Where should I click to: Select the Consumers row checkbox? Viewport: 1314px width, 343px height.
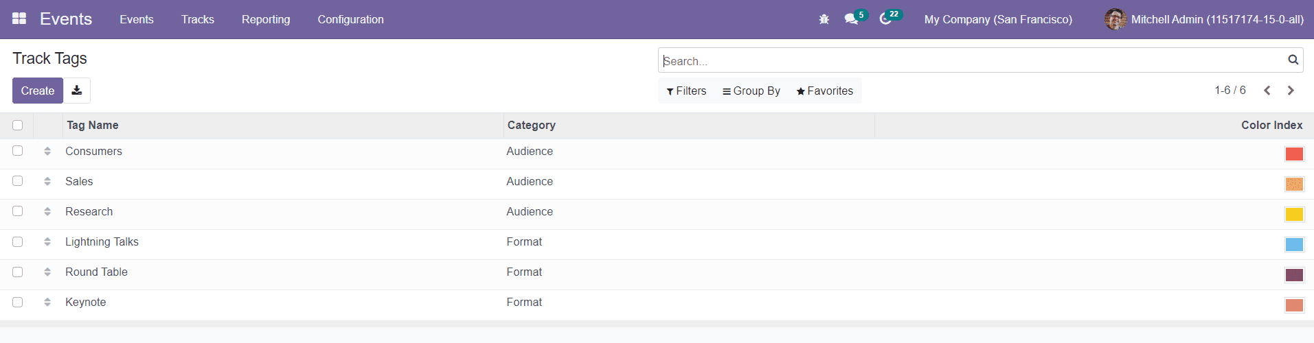coord(18,151)
